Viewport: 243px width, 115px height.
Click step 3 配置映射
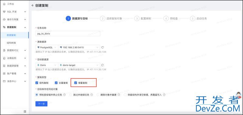[143, 18]
